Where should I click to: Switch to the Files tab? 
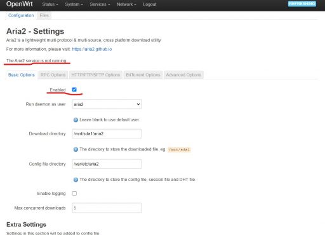[x=44, y=15]
